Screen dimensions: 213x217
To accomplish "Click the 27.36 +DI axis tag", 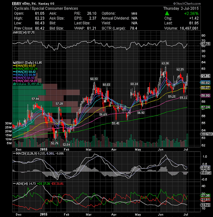I will 206,196.
